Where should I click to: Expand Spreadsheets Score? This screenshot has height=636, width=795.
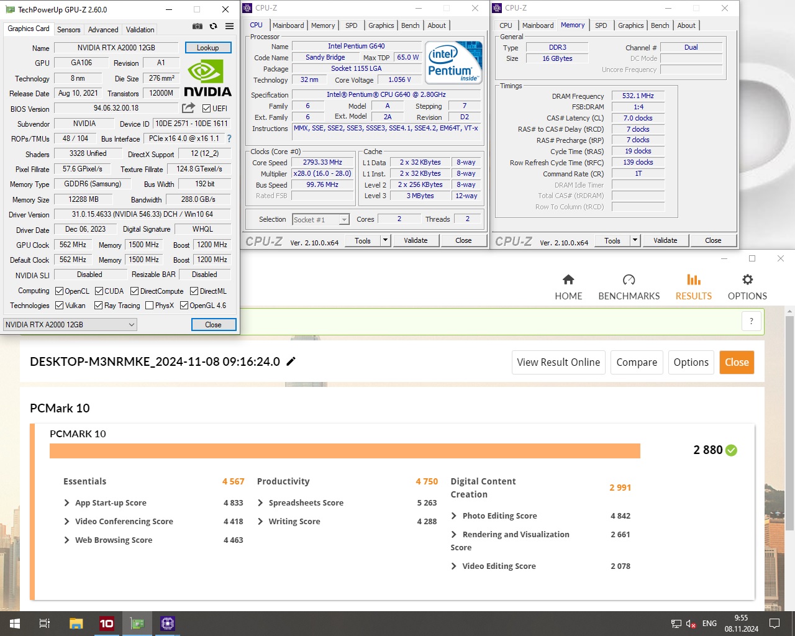[260, 503]
